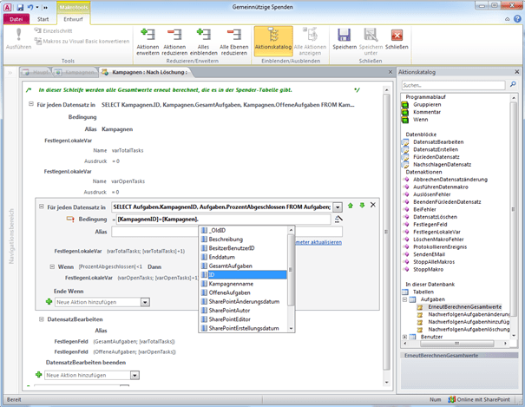Collapse the DatensatzBearbeiten block
The height and width of the screenshot is (407, 525).
41,319
